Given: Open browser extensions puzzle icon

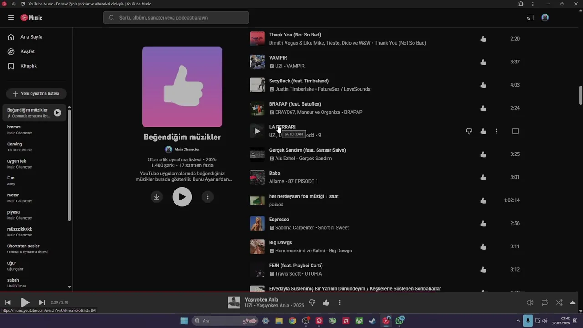Looking at the screenshot, I should (521, 4).
